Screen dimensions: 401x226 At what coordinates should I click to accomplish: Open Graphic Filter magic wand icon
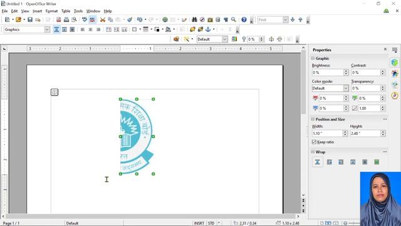(x=187, y=39)
